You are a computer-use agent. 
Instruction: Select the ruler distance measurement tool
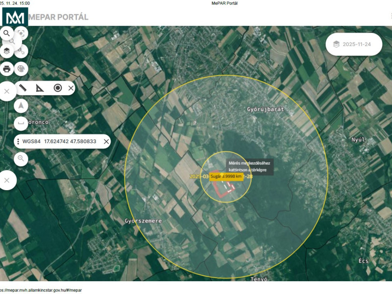[23, 88]
